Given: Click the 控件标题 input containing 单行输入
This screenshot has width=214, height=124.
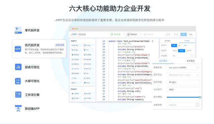Looking at the screenshot, I should coord(184,82).
